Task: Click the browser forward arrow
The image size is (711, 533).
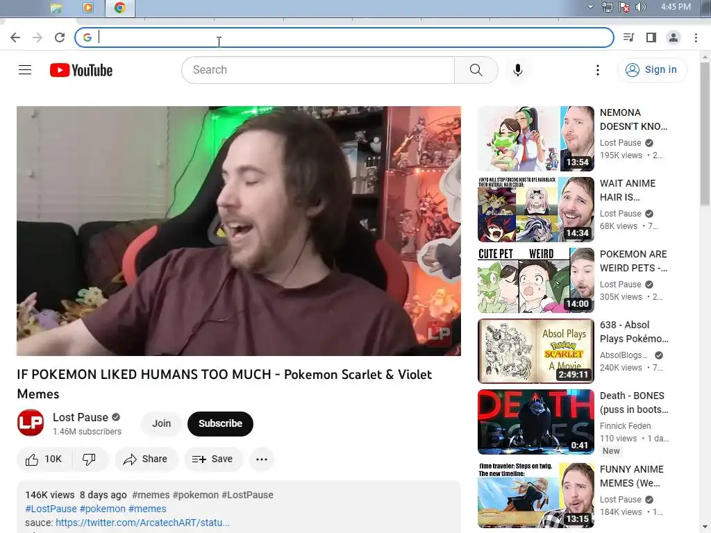Action: coord(37,37)
